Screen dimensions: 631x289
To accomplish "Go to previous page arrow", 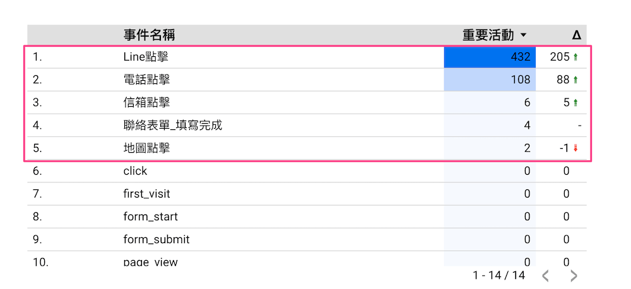I will (x=546, y=275).
